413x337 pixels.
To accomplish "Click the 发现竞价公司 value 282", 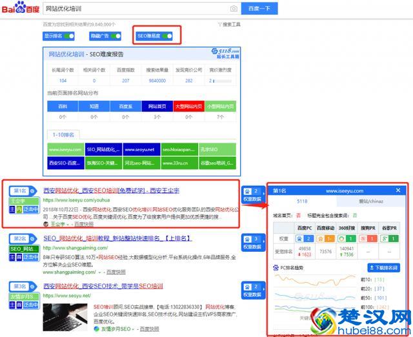I will pos(189,81).
